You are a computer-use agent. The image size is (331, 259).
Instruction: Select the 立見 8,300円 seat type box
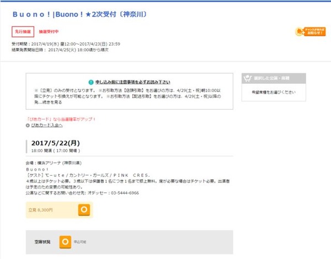click(x=60, y=210)
